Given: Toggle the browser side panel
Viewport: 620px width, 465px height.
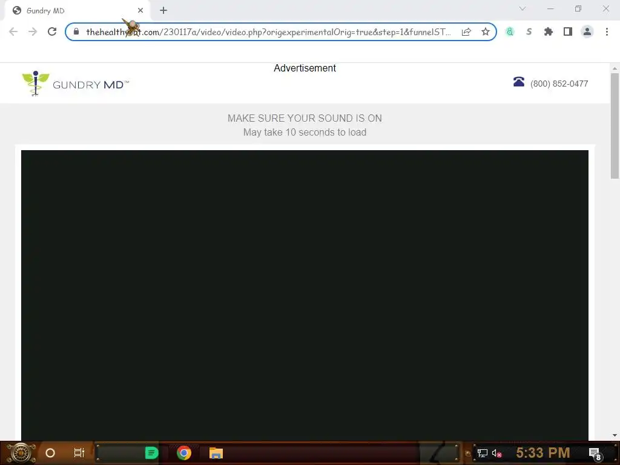Looking at the screenshot, I should coord(568,31).
